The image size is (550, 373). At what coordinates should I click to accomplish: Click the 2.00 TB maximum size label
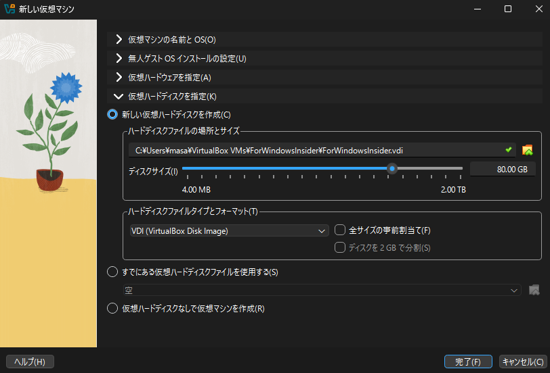click(x=453, y=190)
